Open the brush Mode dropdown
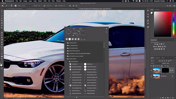Screen dimensions: 176x99 point(27,6)
